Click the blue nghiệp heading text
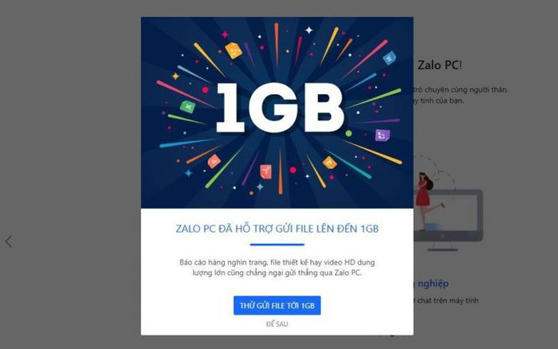558x349 pixels. (x=431, y=284)
